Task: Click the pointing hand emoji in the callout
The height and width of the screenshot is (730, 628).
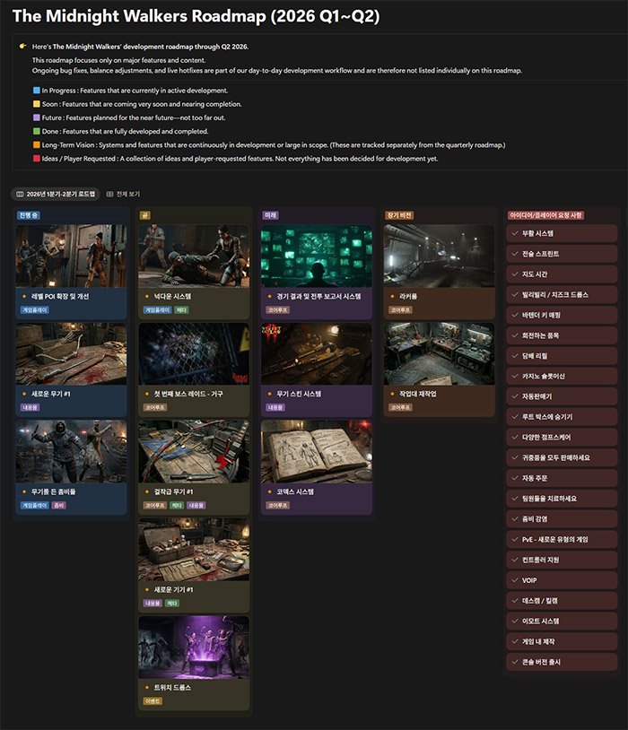Action: (22, 46)
